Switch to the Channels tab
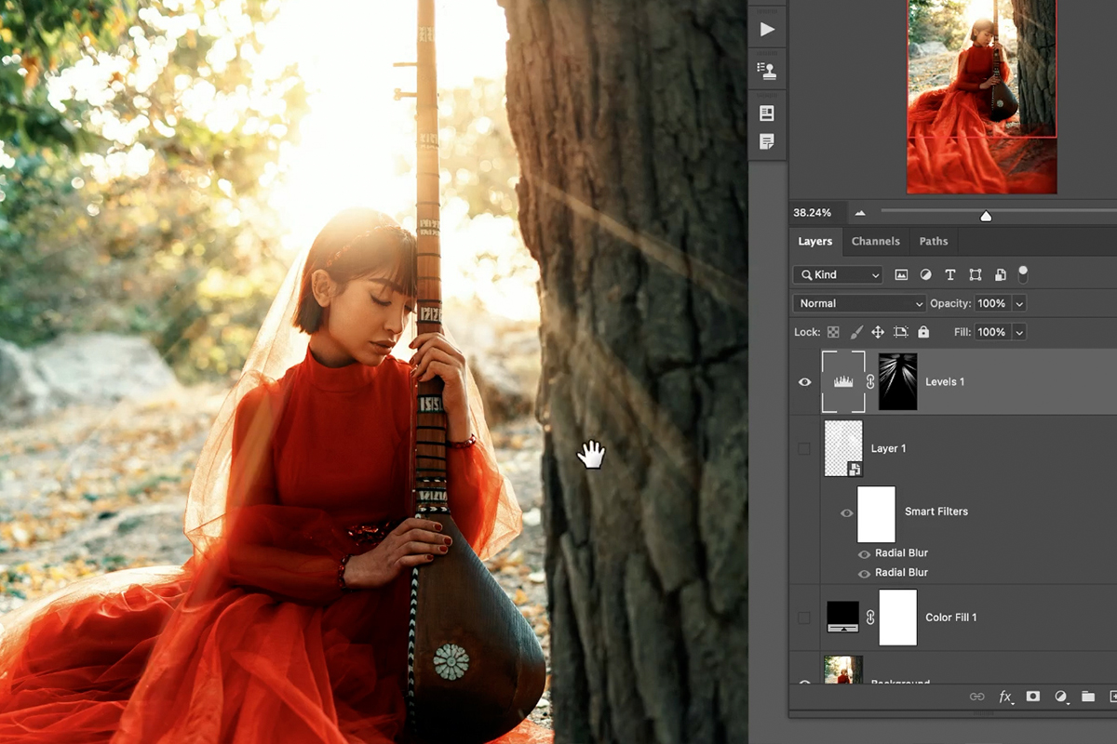Image resolution: width=1117 pixels, height=744 pixels. tap(875, 241)
